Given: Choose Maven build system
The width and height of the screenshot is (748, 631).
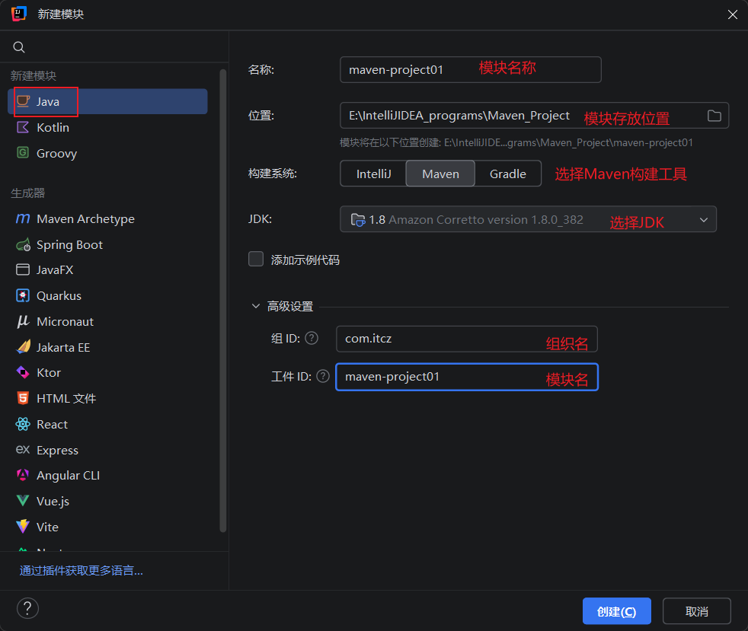Looking at the screenshot, I should coord(440,174).
